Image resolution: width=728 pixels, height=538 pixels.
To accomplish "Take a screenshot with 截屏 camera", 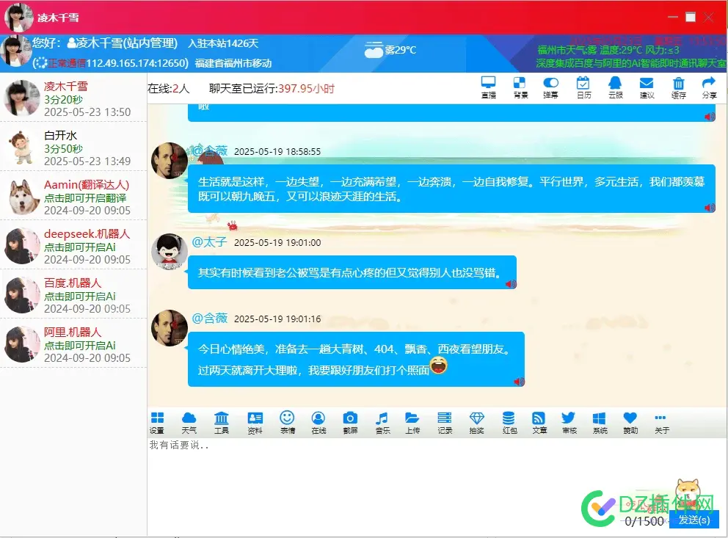I will [350, 423].
